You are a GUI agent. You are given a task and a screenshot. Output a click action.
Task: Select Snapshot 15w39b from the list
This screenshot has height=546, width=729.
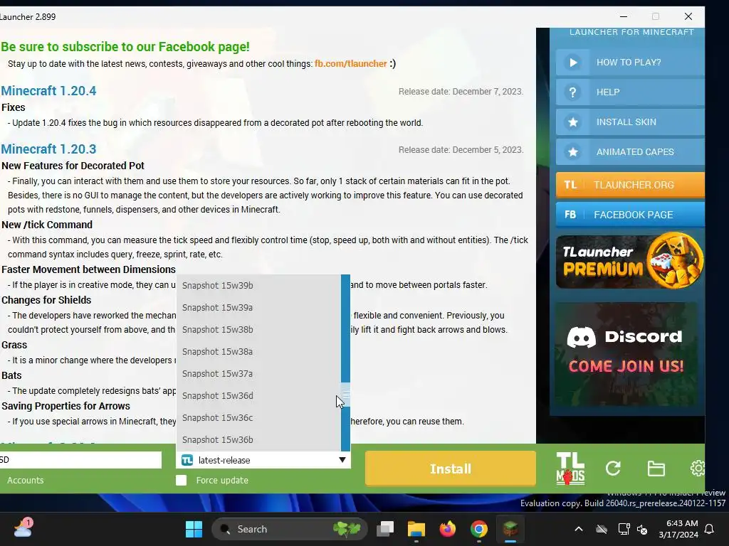click(258, 286)
